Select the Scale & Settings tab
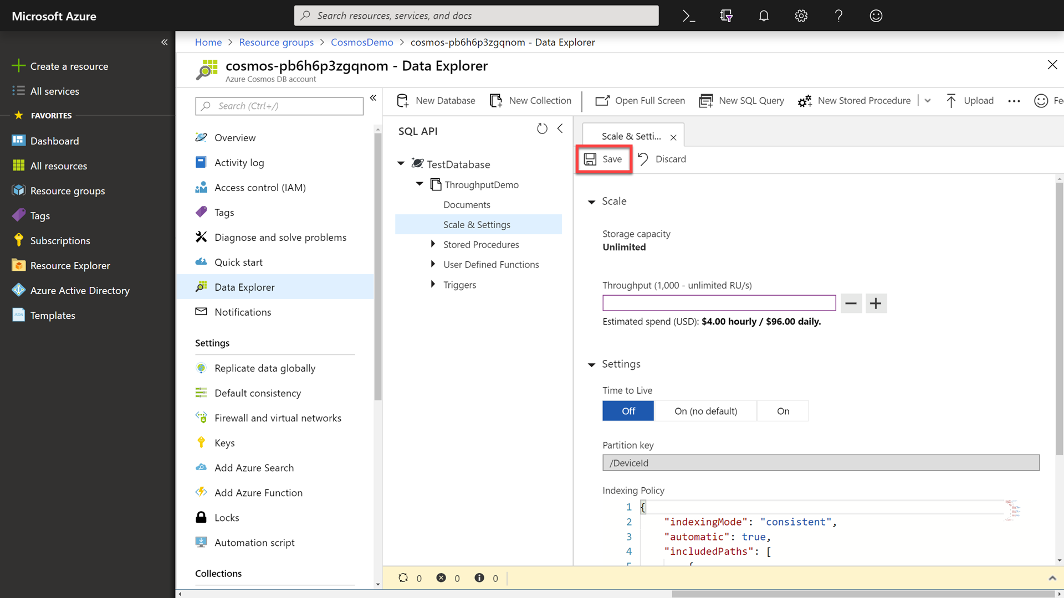1064x598 pixels. pos(631,136)
